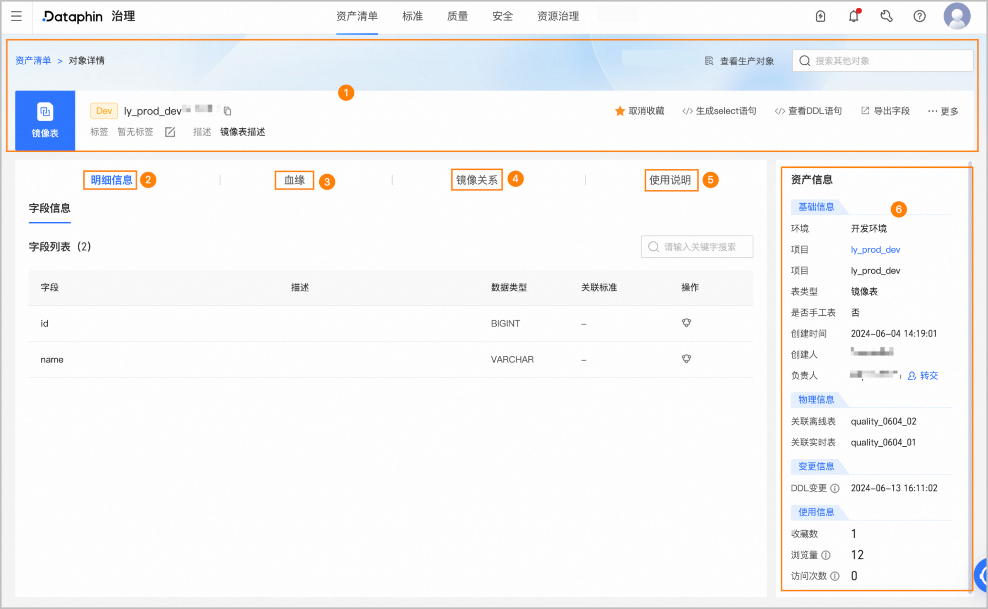Expand the 更多 actions menu
988x609 pixels.
943,111
